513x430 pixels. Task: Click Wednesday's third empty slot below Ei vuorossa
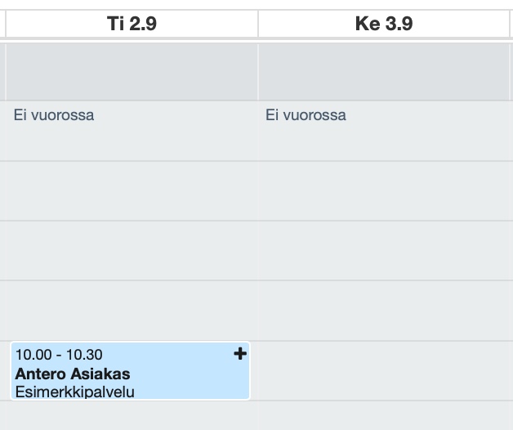click(384, 310)
